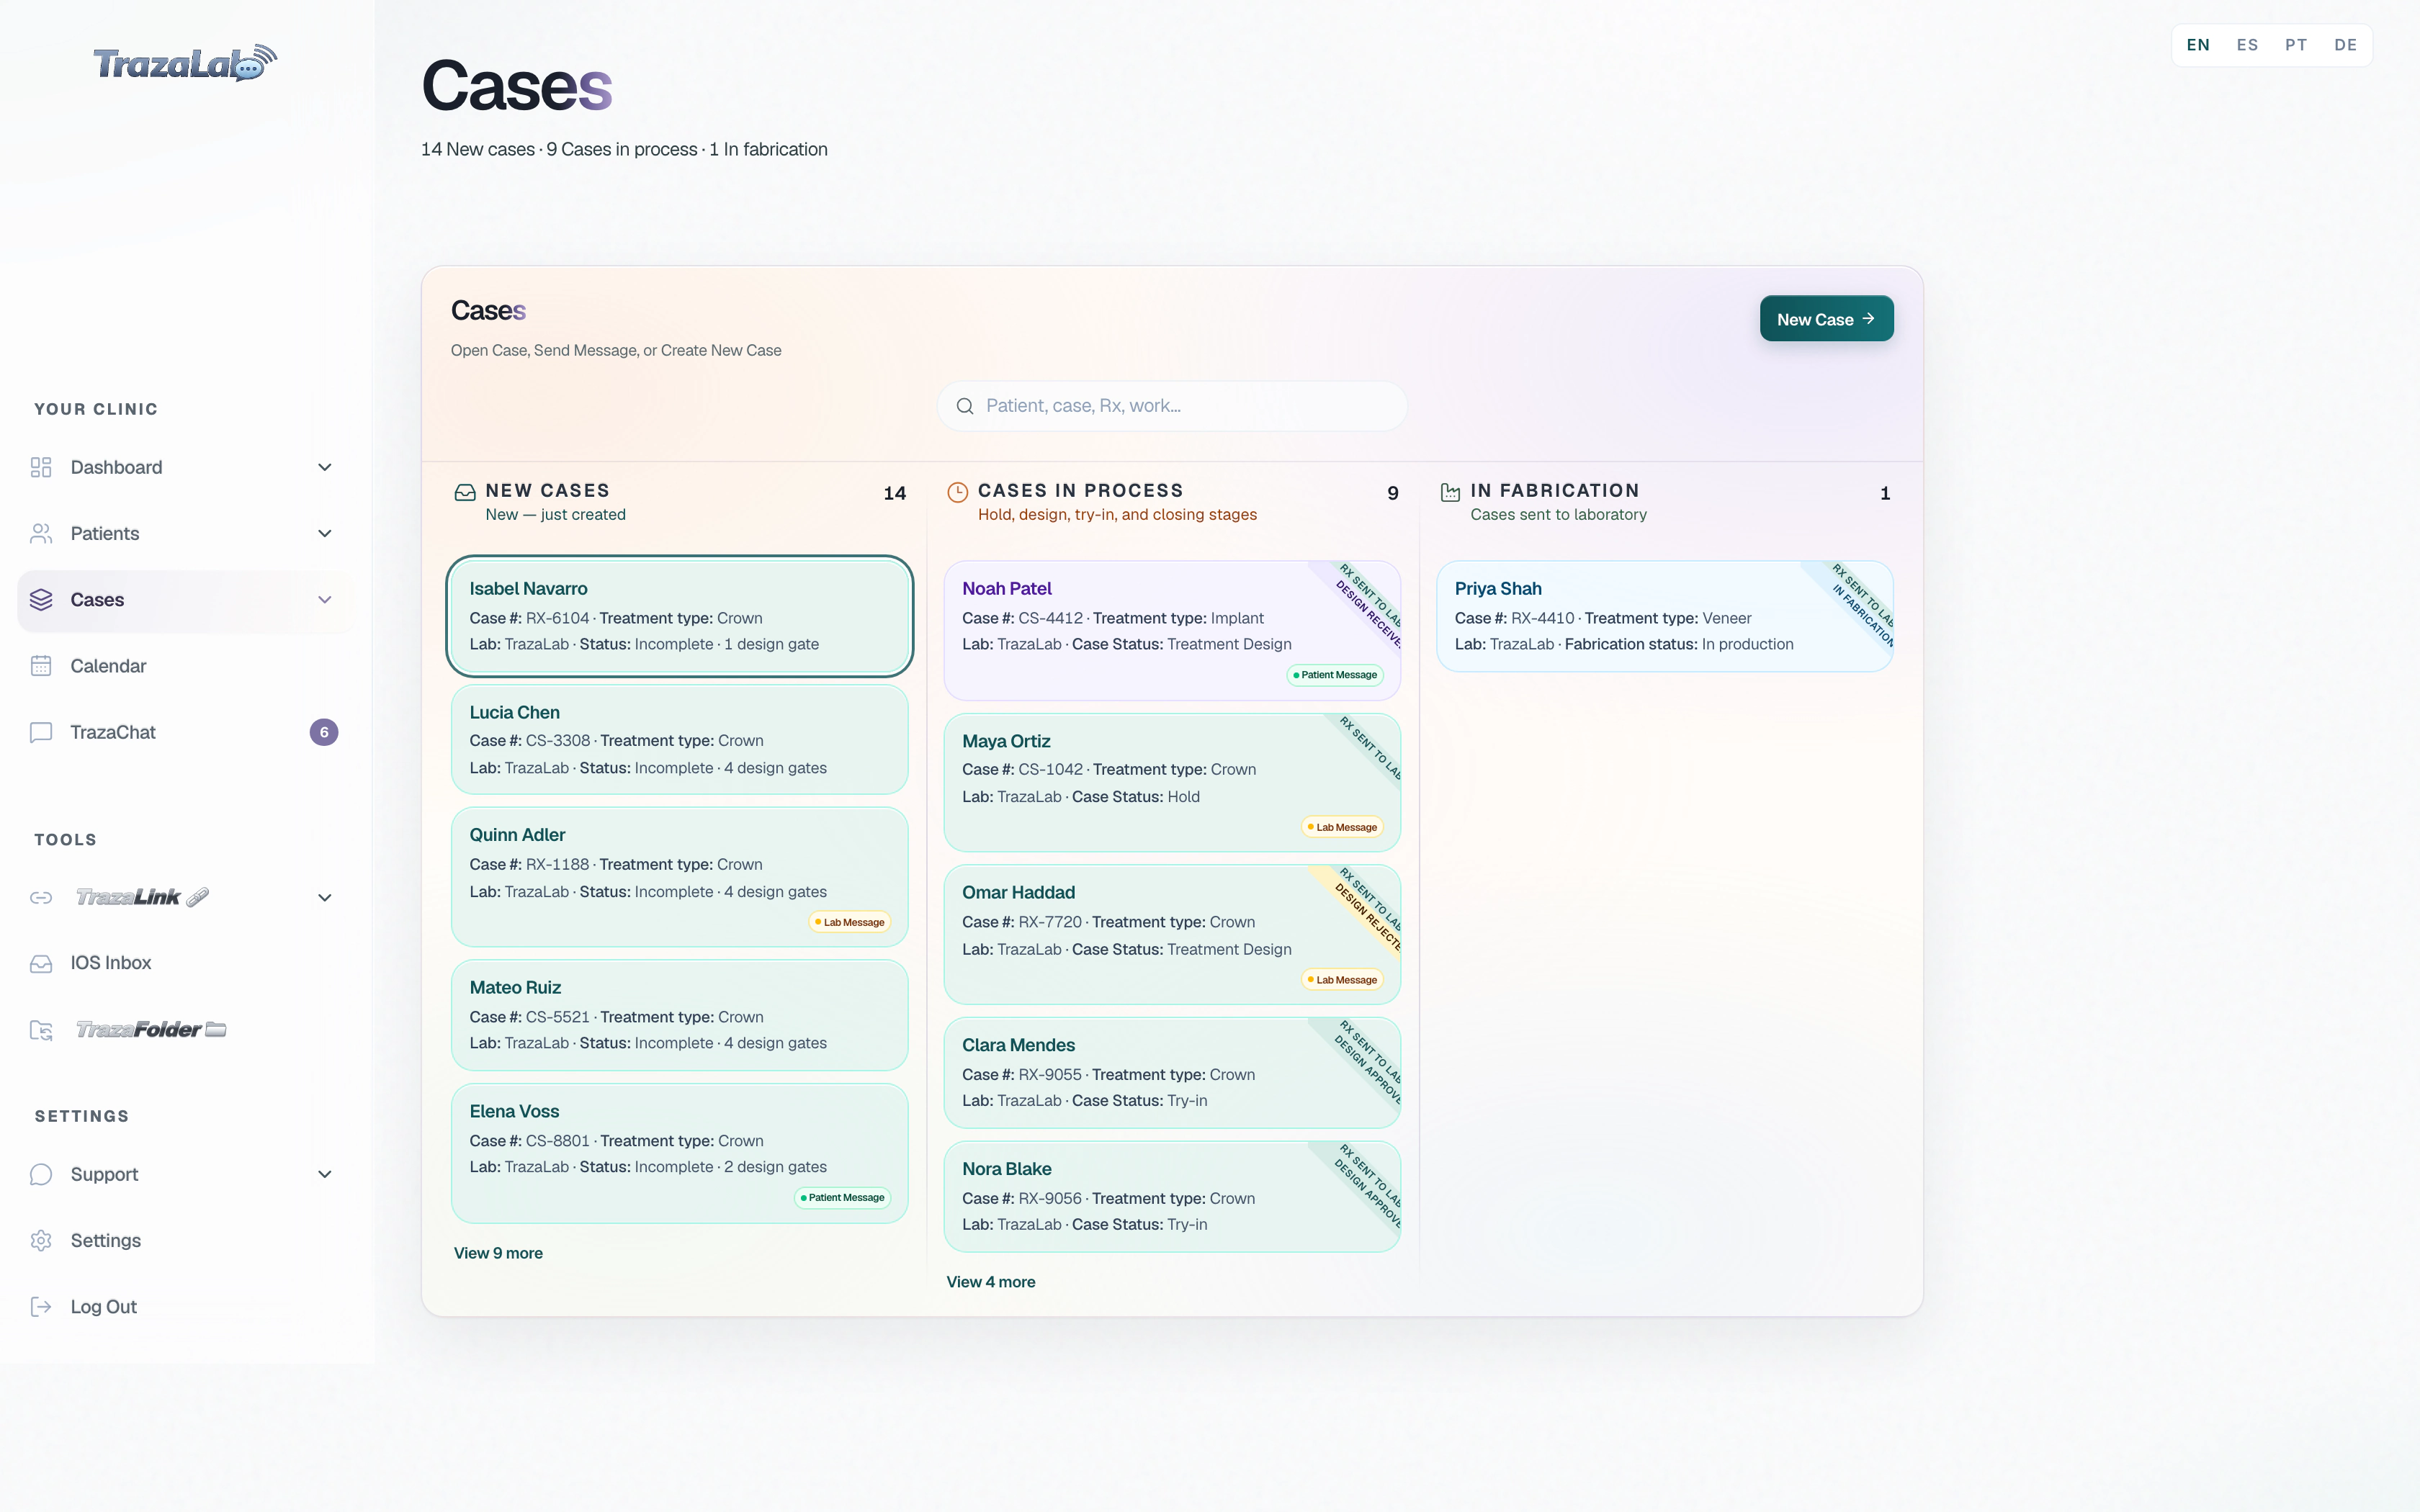Click the IOS Inbox tray icon
The width and height of the screenshot is (2420, 1512).
pyautogui.click(x=41, y=963)
